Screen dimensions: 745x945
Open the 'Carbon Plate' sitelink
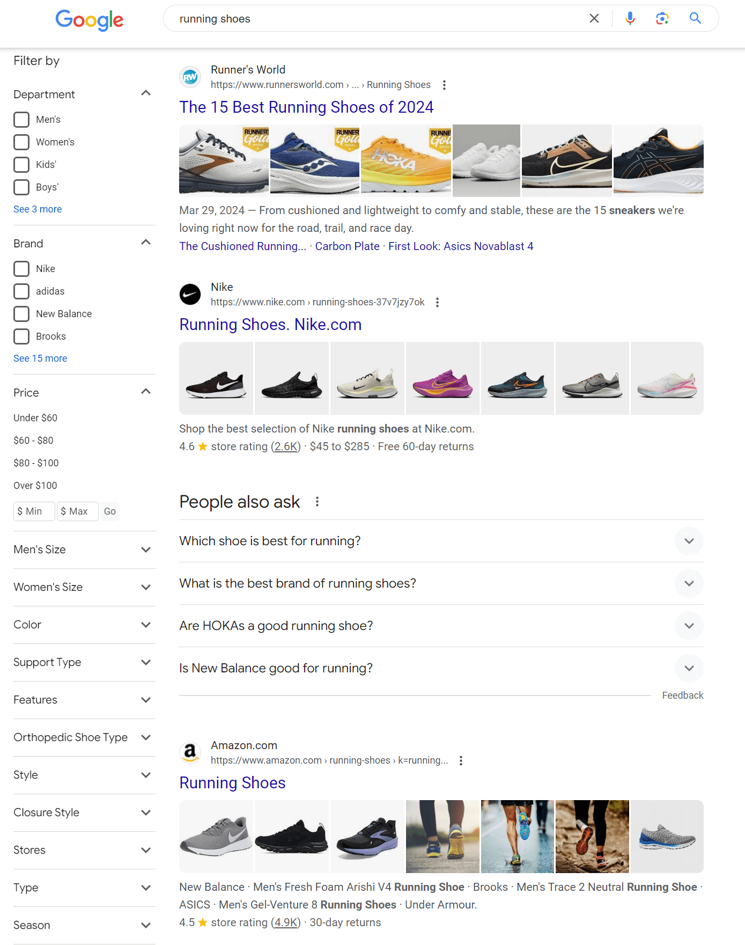pyautogui.click(x=347, y=246)
